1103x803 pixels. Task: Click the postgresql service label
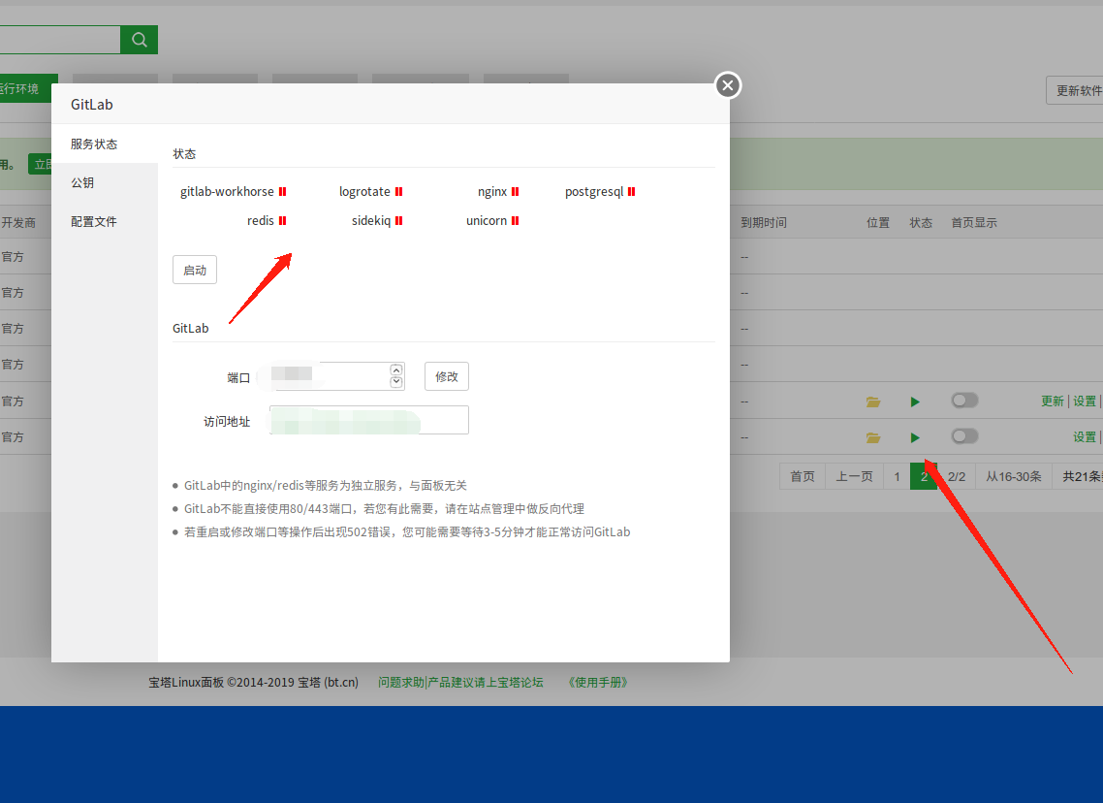(594, 191)
